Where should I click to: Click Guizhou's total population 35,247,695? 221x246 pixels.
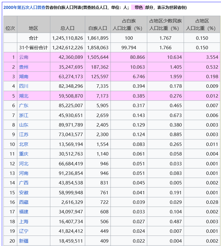click(x=71, y=67)
